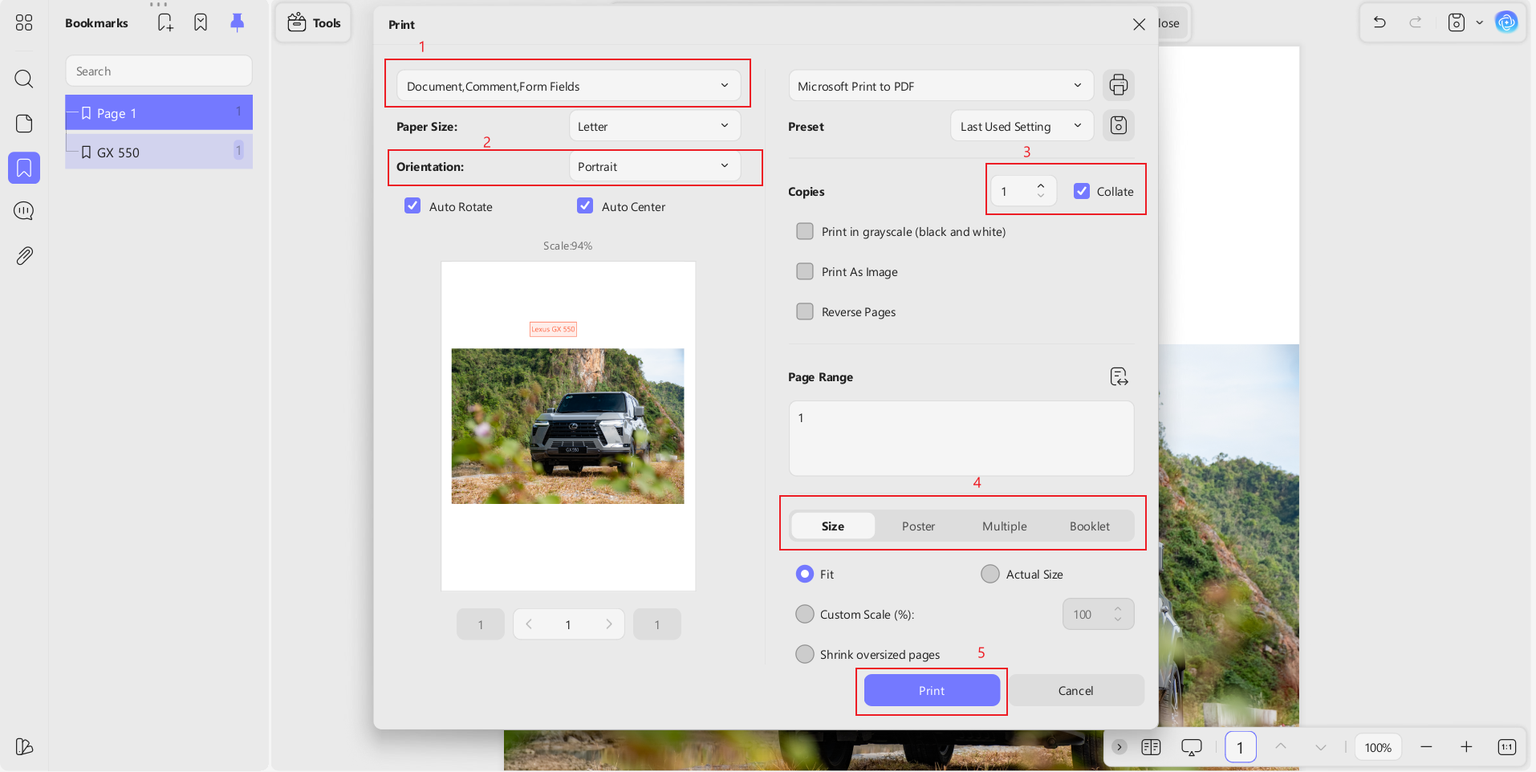Open the Preset Last Used Setting dropdown
The height and width of the screenshot is (772, 1536).
(1020, 125)
